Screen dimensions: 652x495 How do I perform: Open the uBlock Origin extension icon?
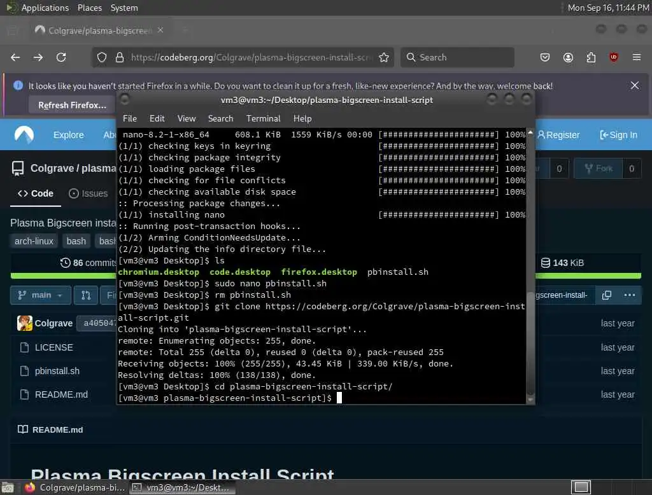click(x=614, y=57)
